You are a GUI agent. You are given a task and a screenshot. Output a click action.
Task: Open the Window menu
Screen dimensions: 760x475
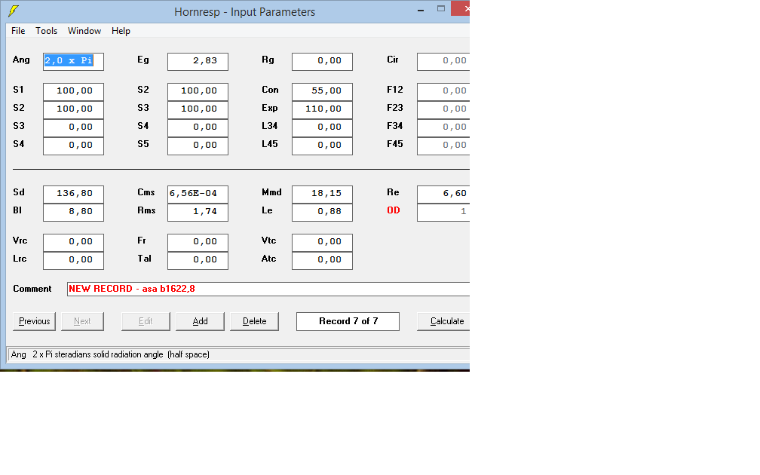pos(84,30)
